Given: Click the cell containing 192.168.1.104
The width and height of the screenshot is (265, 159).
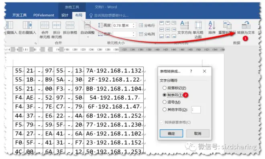Looking at the screenshot, I should (x=114, y=89).
